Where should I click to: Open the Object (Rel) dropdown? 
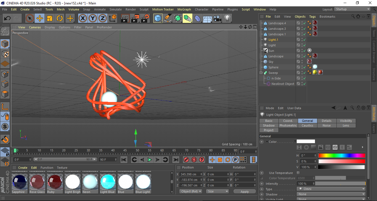[191, 191]
